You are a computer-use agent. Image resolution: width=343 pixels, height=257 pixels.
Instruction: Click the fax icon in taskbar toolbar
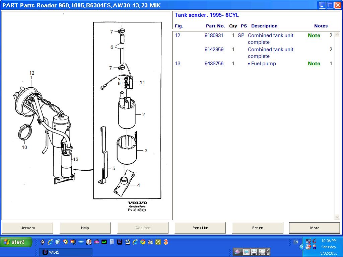point(262,252)
